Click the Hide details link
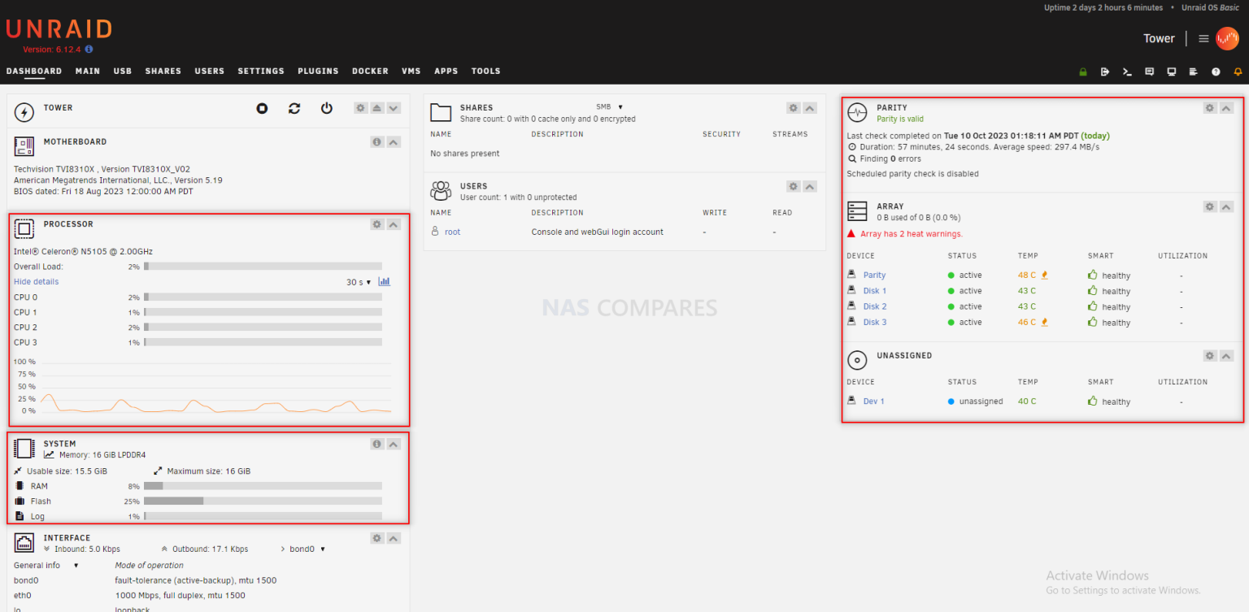 (x=36, y=280)
